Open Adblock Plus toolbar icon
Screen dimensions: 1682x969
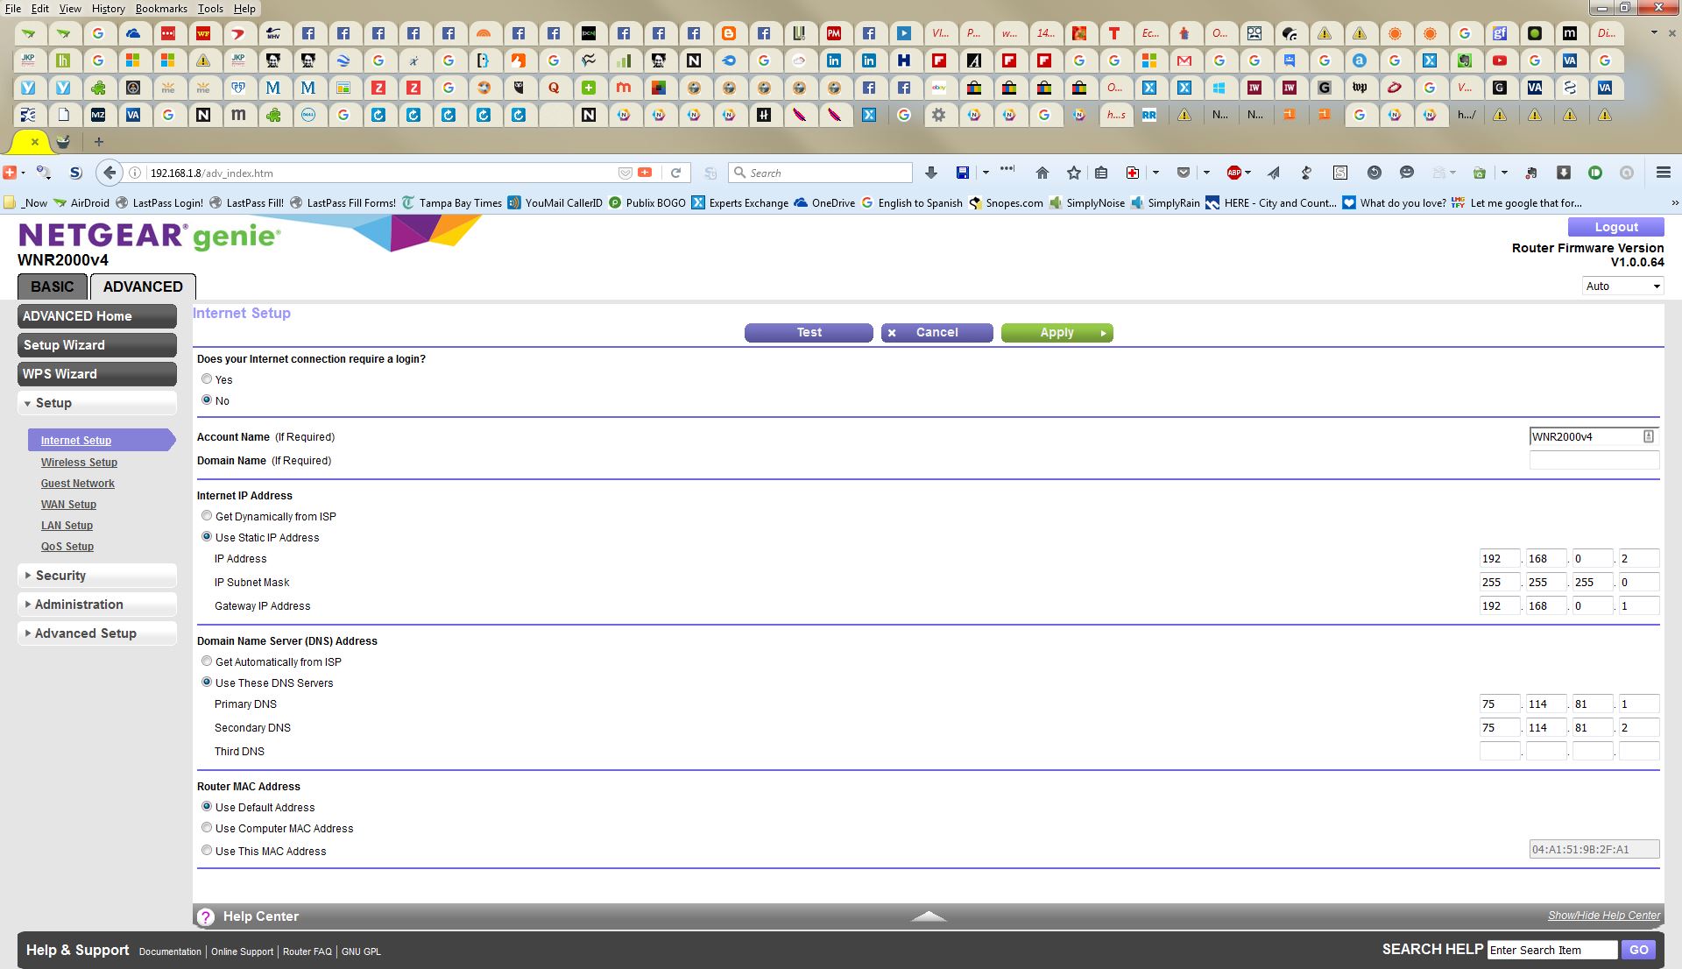(x=1233, y=173)
